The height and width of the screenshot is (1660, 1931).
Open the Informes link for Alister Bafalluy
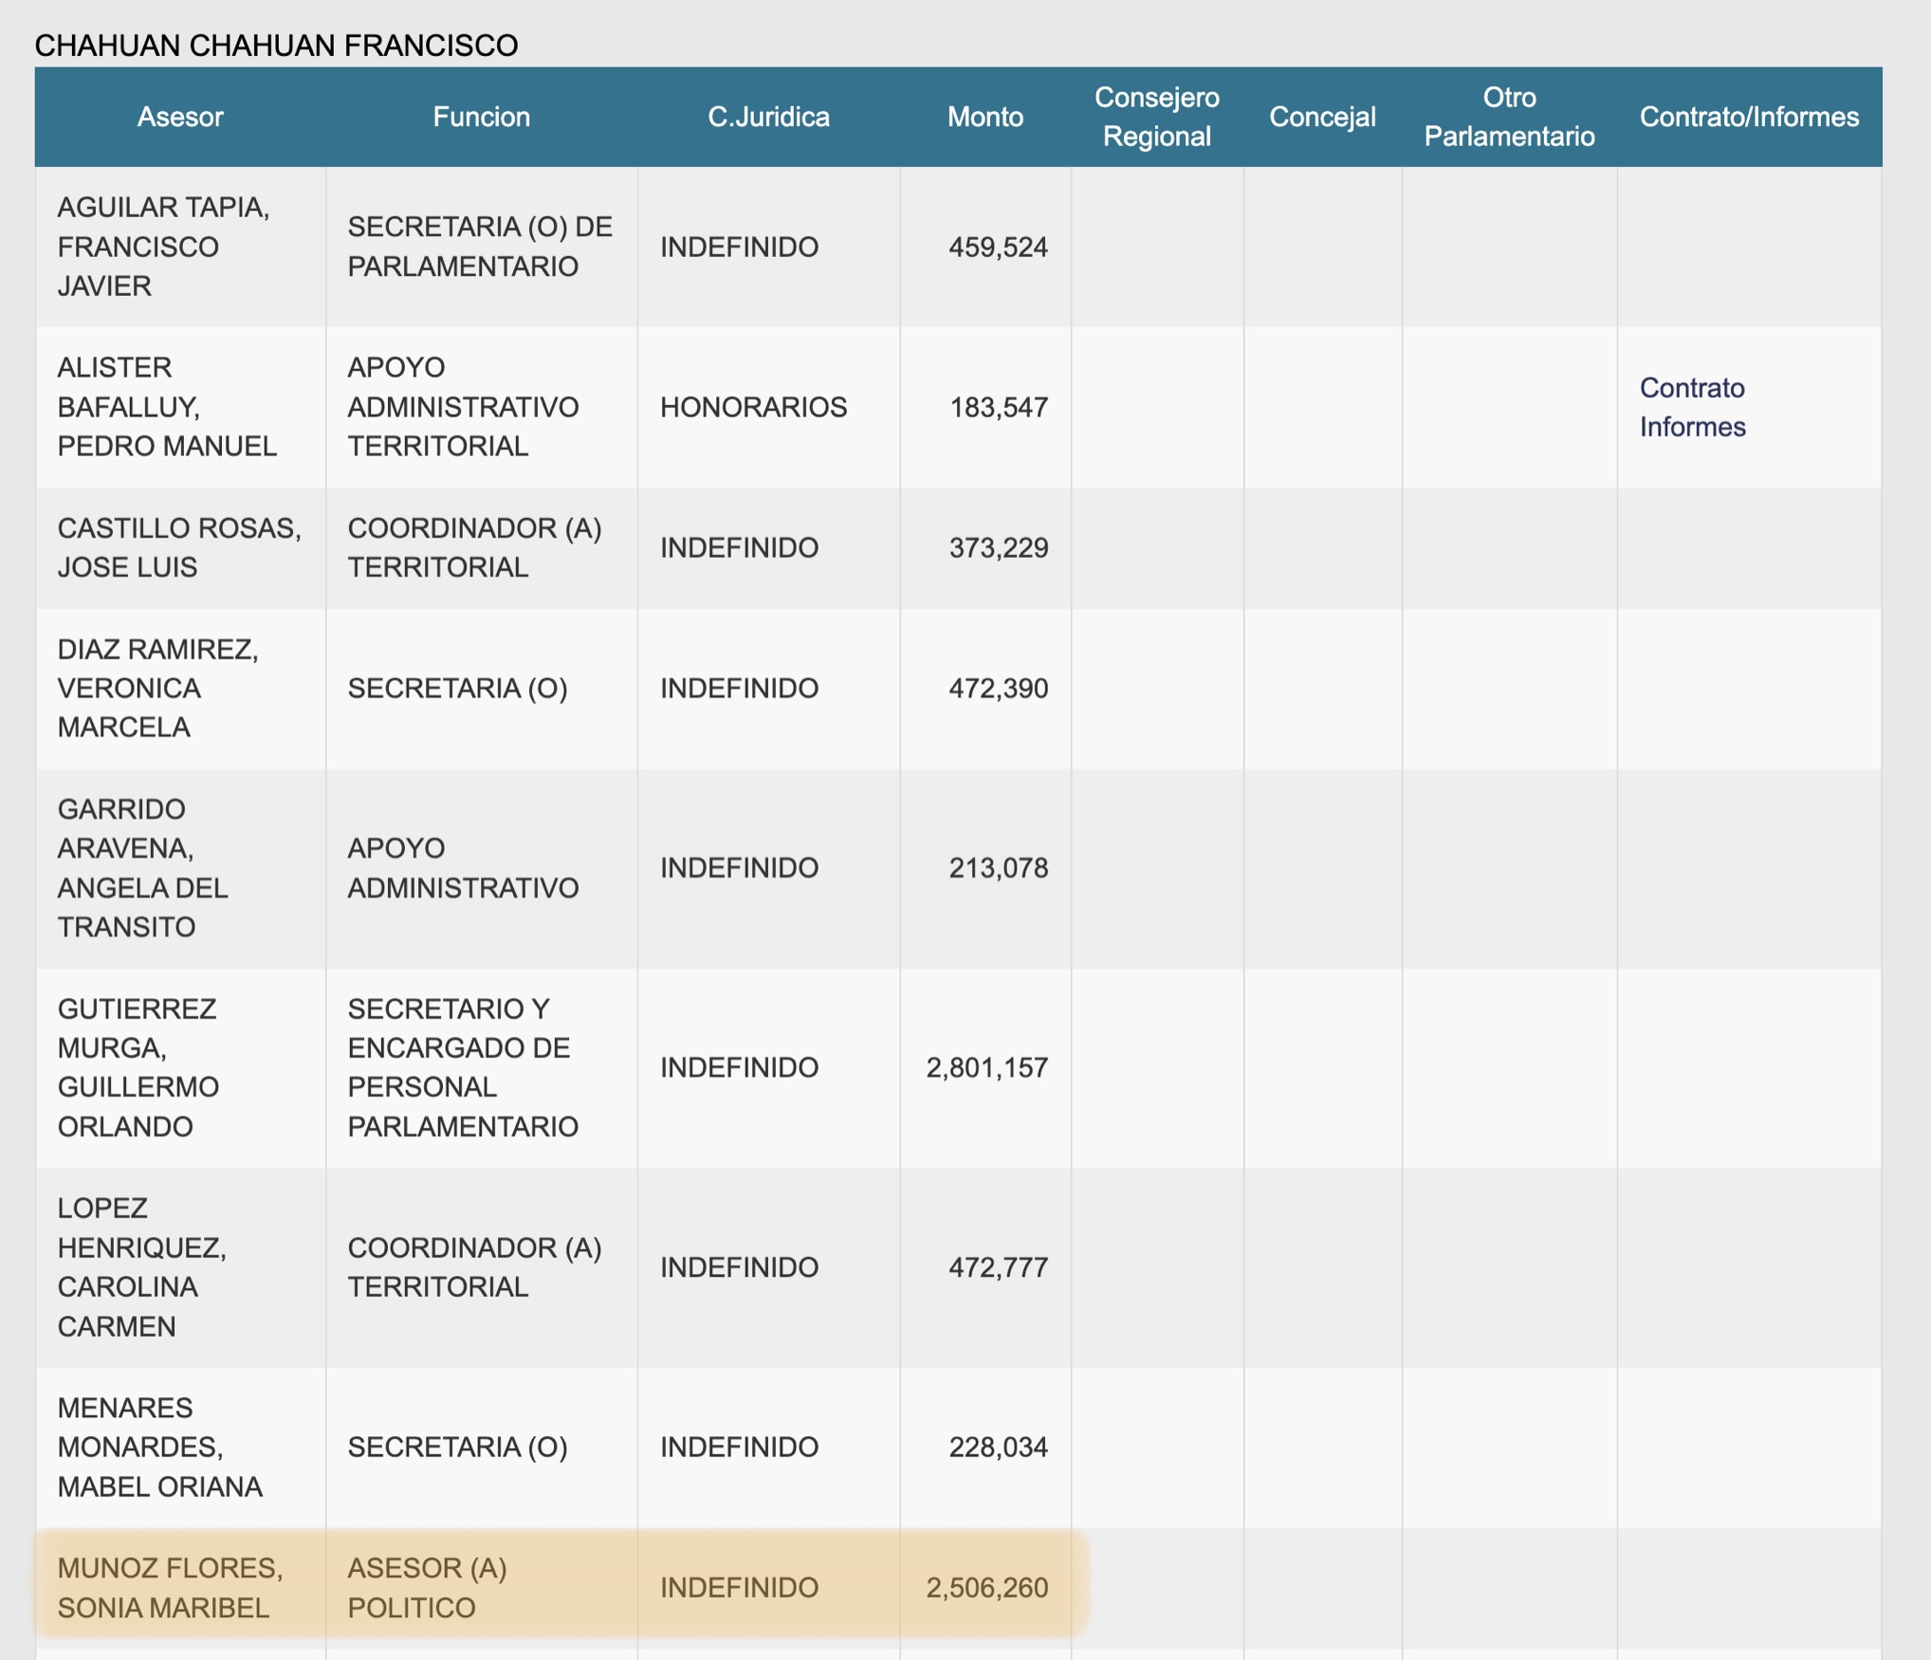click(1692, 427)
